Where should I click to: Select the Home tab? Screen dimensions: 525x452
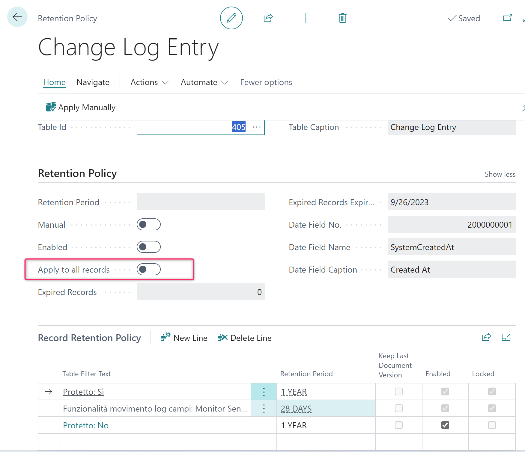pyautogui.click(x=54, y=82)
